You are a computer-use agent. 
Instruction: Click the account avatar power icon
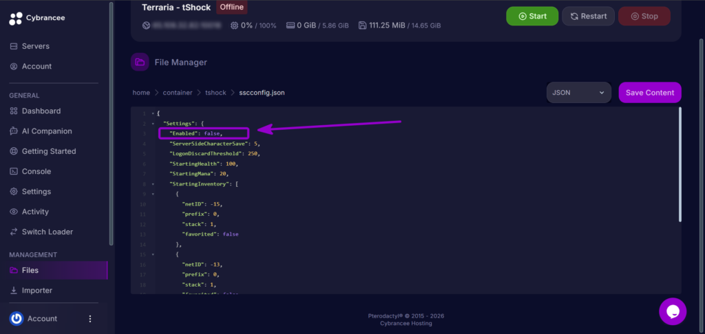(x=17, y=319)
